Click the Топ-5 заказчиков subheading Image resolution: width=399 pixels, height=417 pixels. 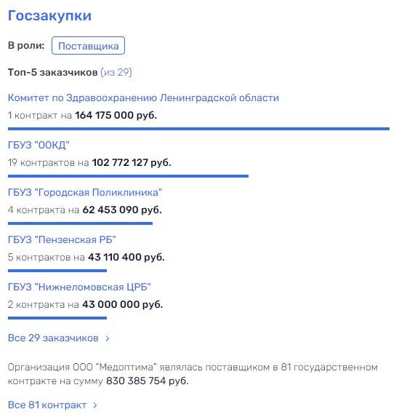click(52, 72)
